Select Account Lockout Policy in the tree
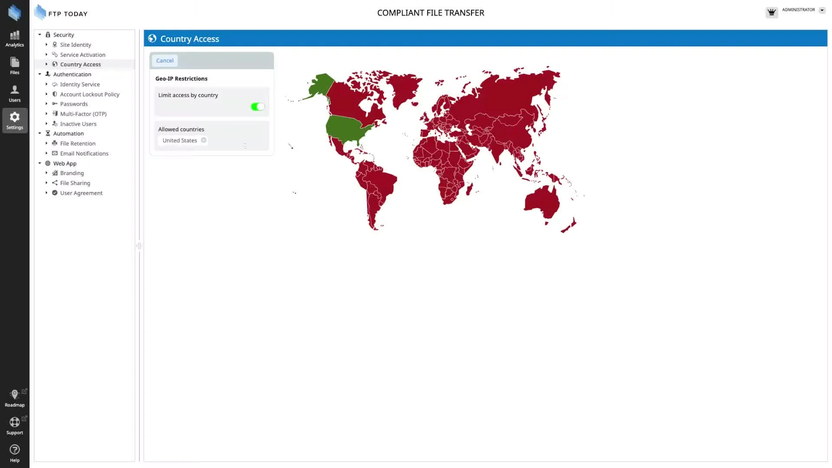Image resolution: width=832 pixels, height=468 pixels. [x=89, y=94]
